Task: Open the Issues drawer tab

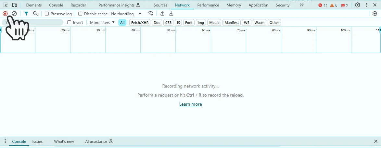Action: tap(37, 142)
